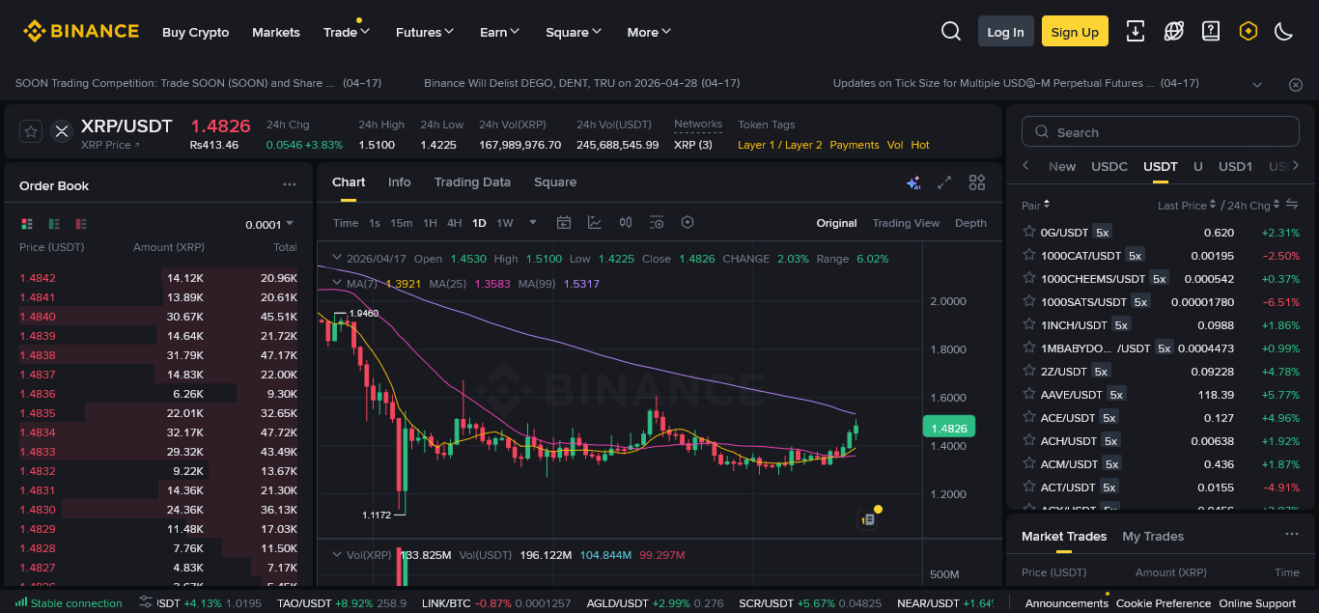Open the Online Support link
The width and height of the screenshot is (1319, 613).
[1257, 603]
